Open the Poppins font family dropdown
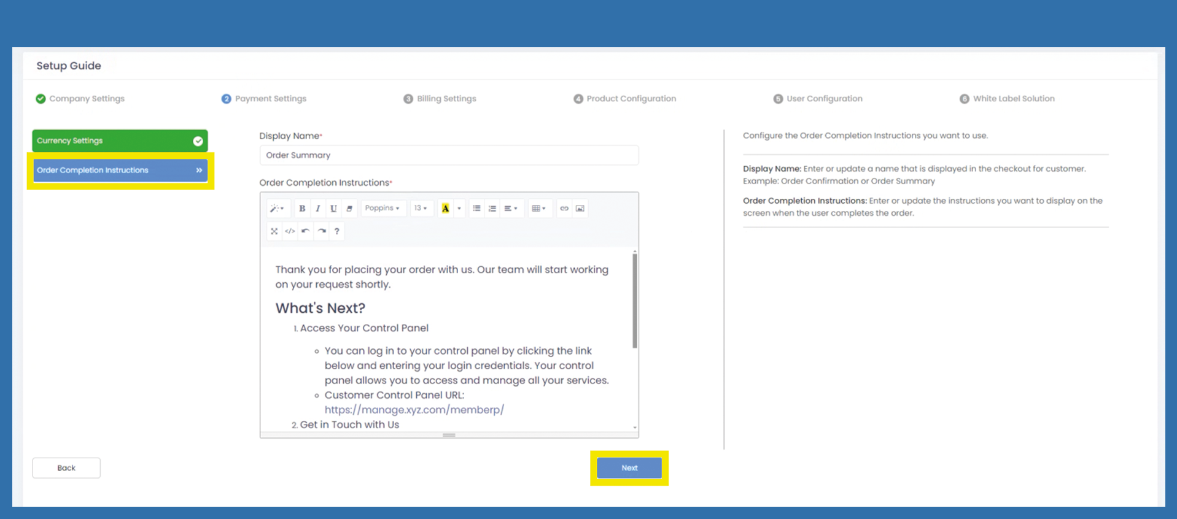Viewport: 1177px width, 519px height. [x=382, y=209]
